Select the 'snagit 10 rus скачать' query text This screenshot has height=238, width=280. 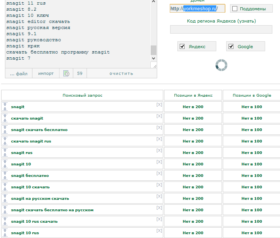pos(34,221)
